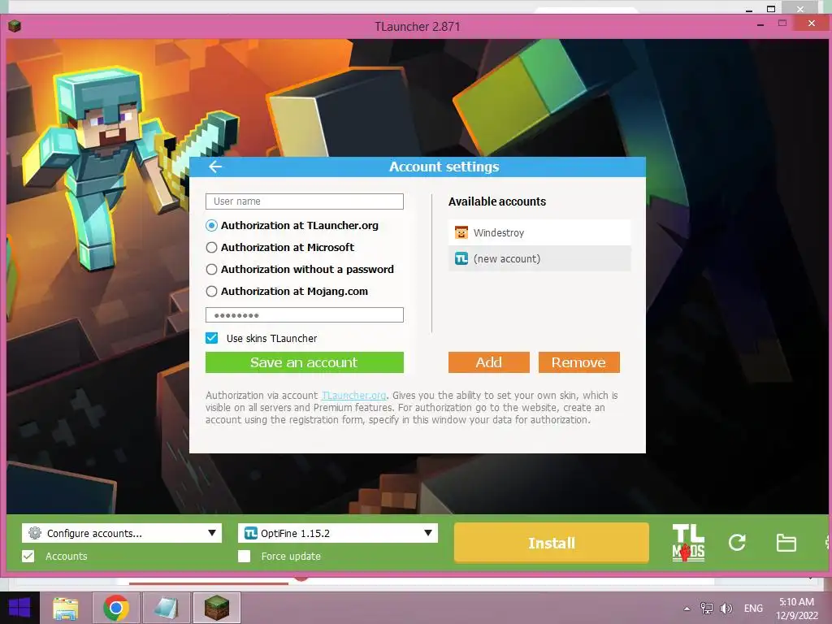Image resolution: width=832 pixels, height=624 pixels.
Task: Enable the Force update checkbox
Action: click(244, 556)
